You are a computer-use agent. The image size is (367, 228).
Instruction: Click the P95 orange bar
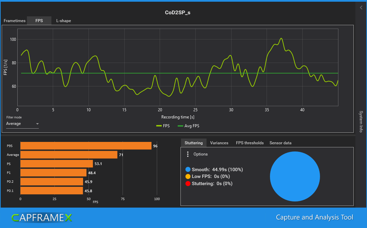[x=86, y=146]
